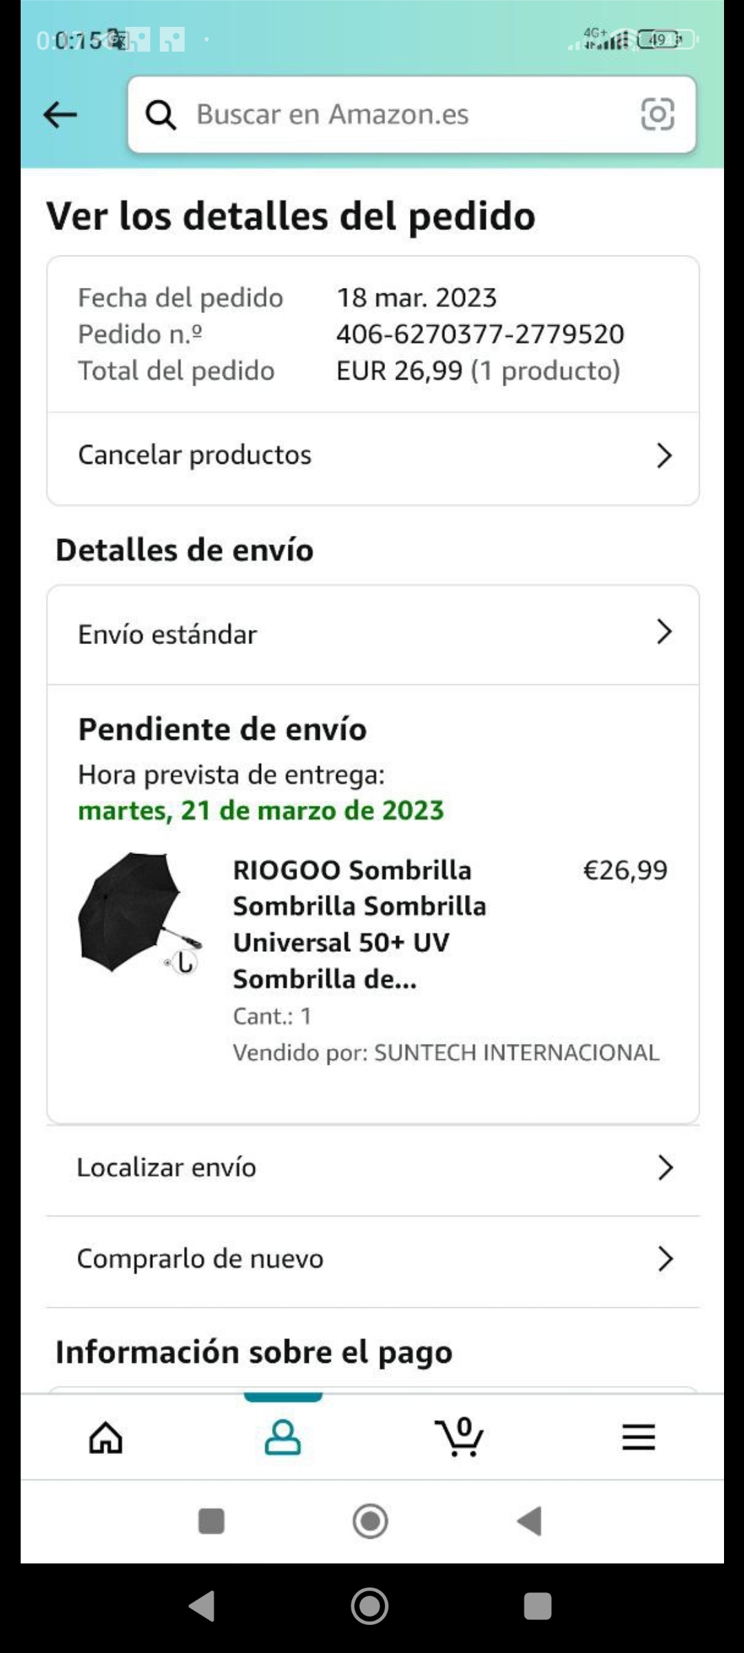Expand the Localizar envío chevron
744x1653 pixels.
click(x=665, y=1167)
